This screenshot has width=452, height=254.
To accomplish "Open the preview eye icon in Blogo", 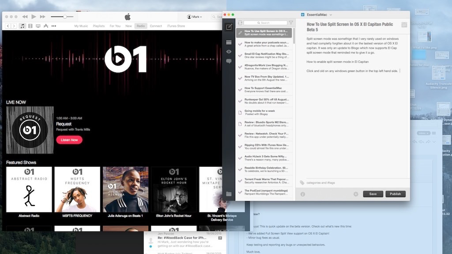I will click(229, 52).
